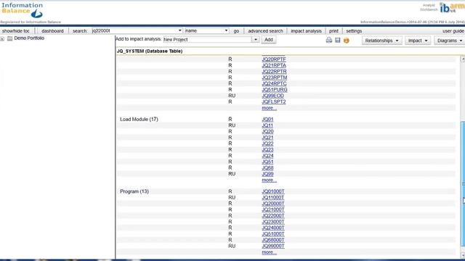Click the go search button
Screen dimensions: 465x261
tap(236, 30)
